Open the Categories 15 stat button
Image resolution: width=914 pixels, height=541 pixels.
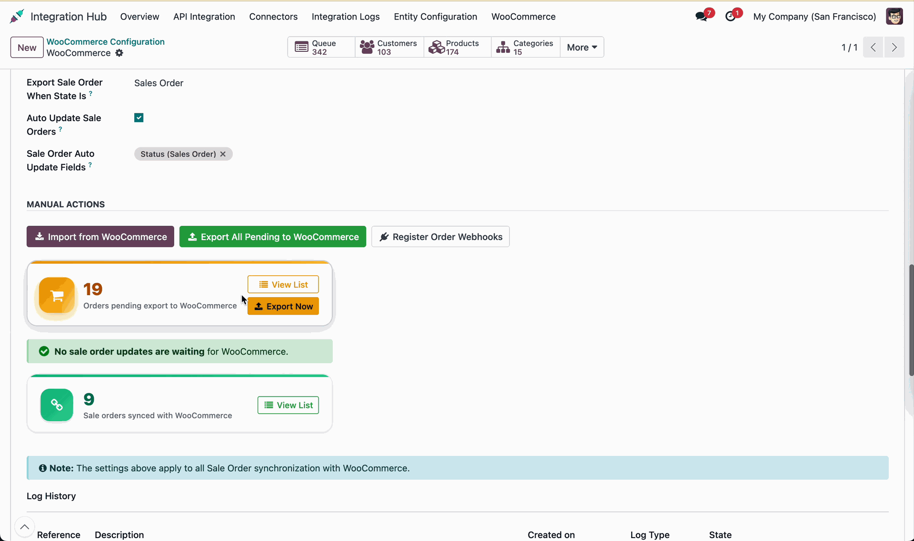click(525, 47)
